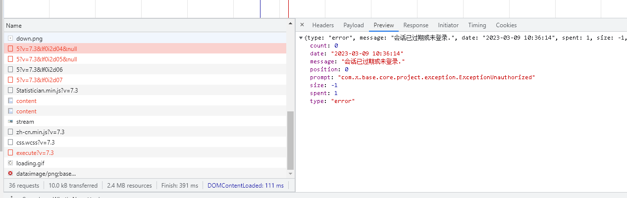Screen dimensions: 627x198
Task: Select the failed request 5?v=7.3&lf0i2d07
Action: coord(145,80)
